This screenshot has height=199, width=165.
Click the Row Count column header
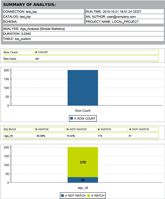click(19, 52)
